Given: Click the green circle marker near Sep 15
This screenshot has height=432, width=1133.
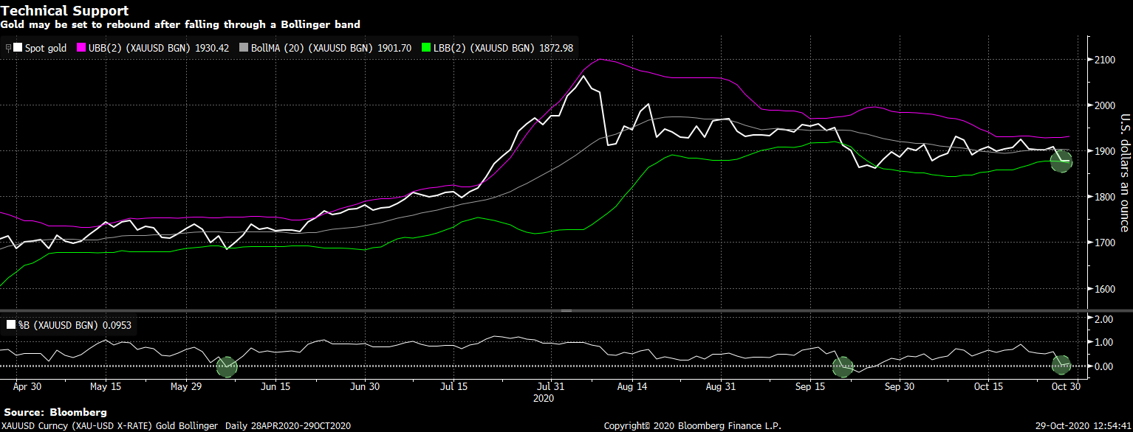Looking at the screenshot, I should coord(842,366).
